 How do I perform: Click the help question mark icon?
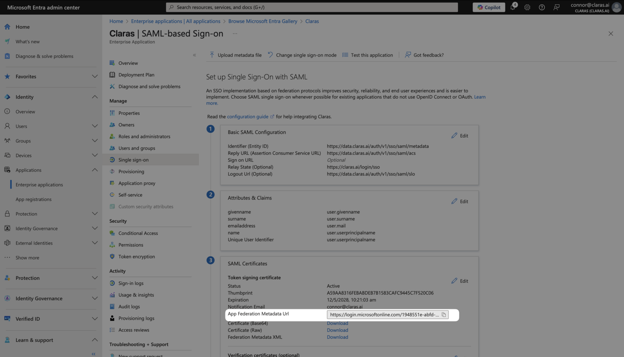(542, 7)
